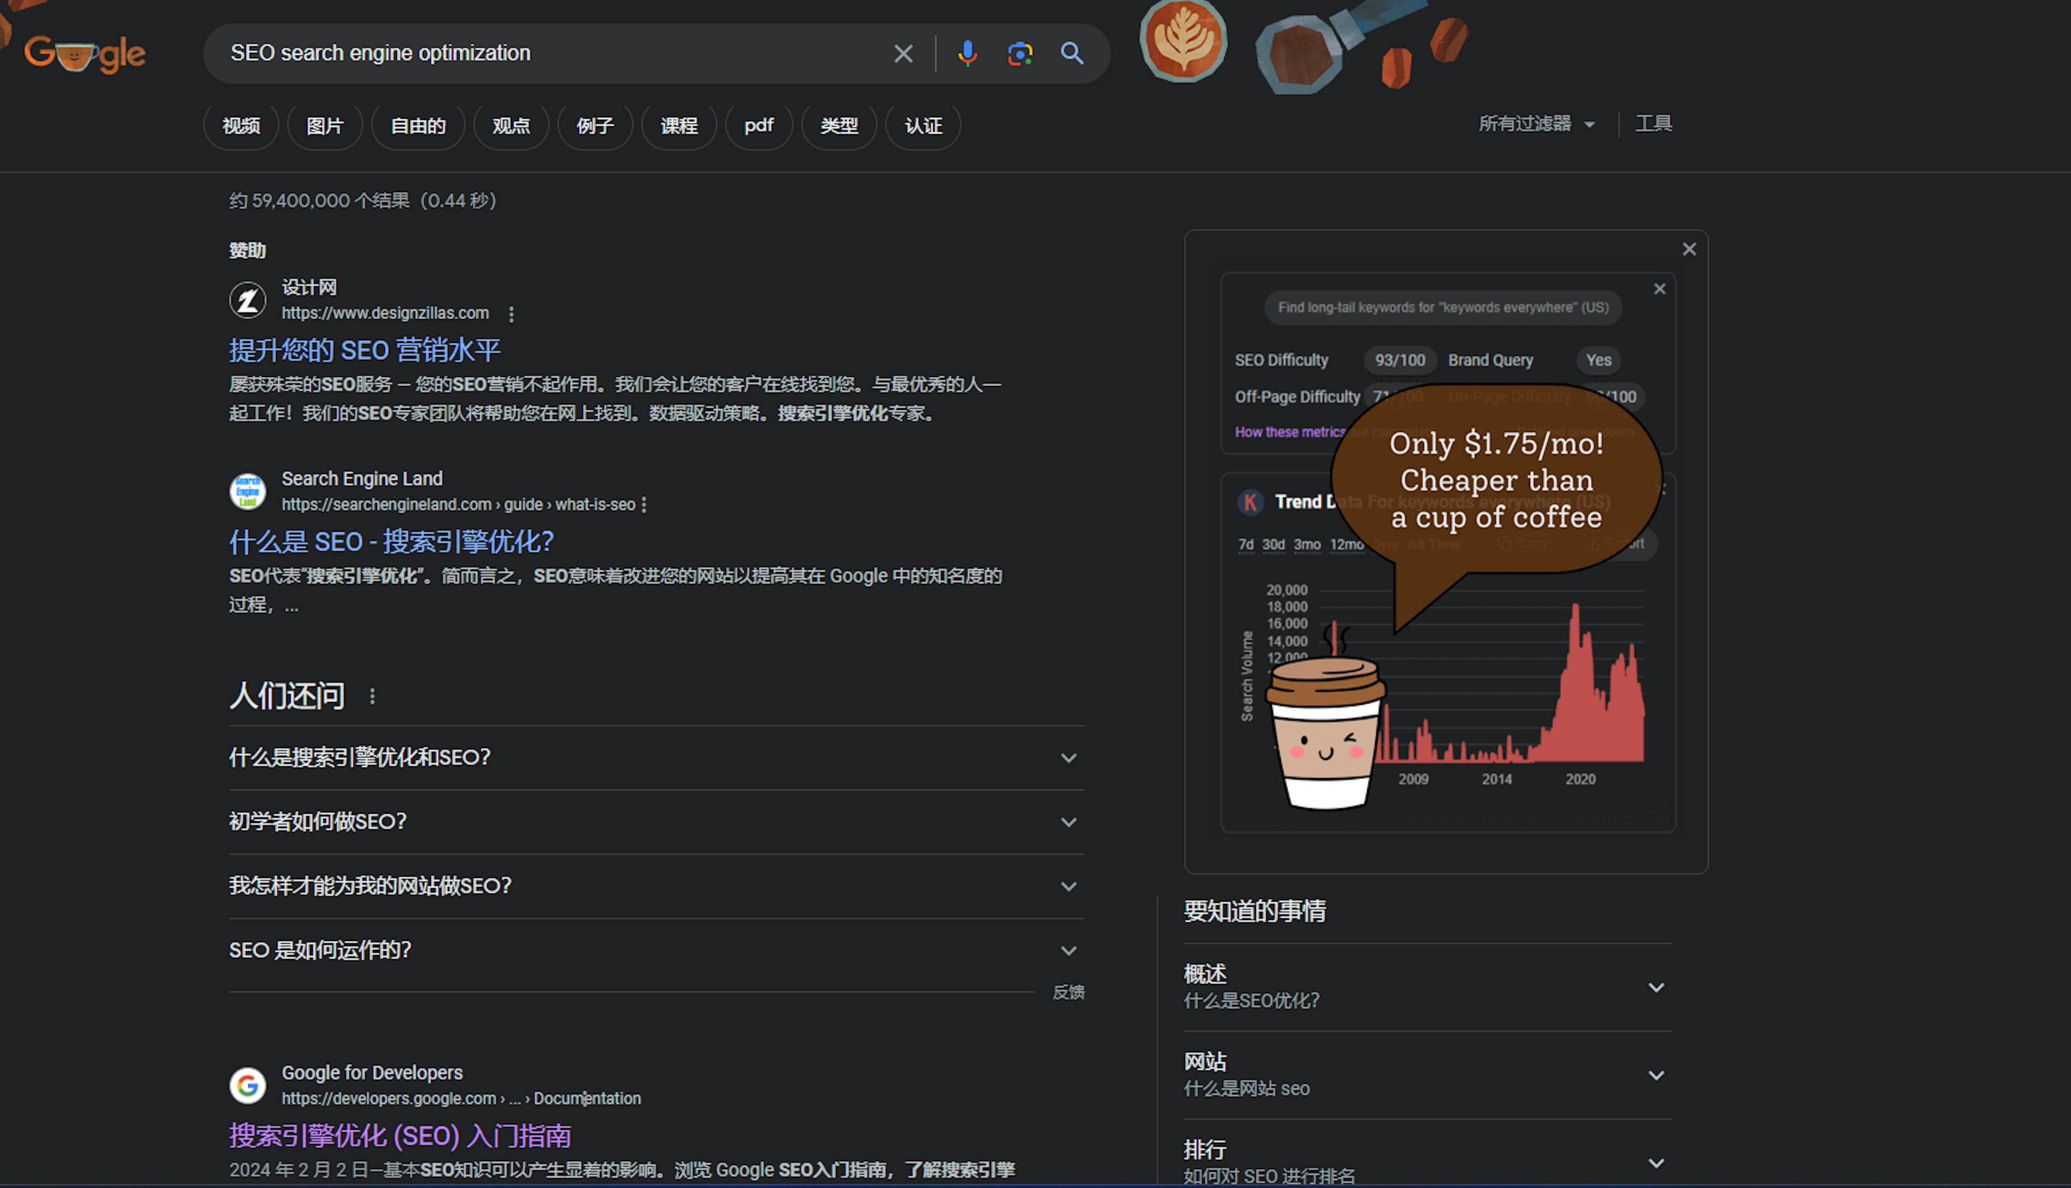Open Google Lens image search icon
Viewport: 2071px width, 1188px height.
(x=1020, y=54)
